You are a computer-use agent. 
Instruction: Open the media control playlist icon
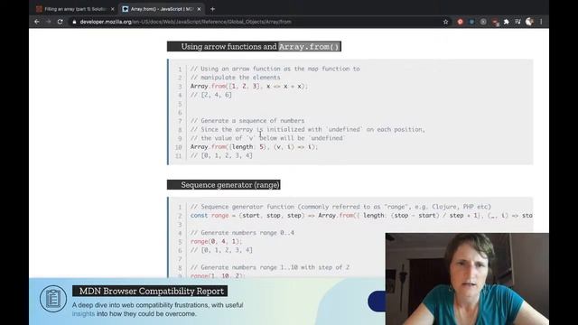pyautogui.click(x=517, y=22)
